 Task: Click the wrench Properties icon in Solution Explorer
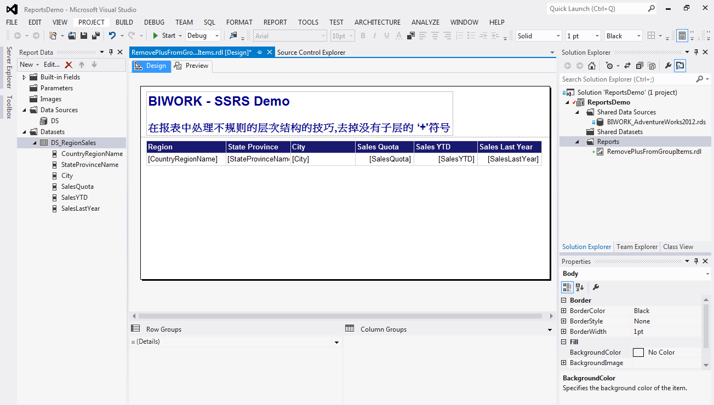668,66
